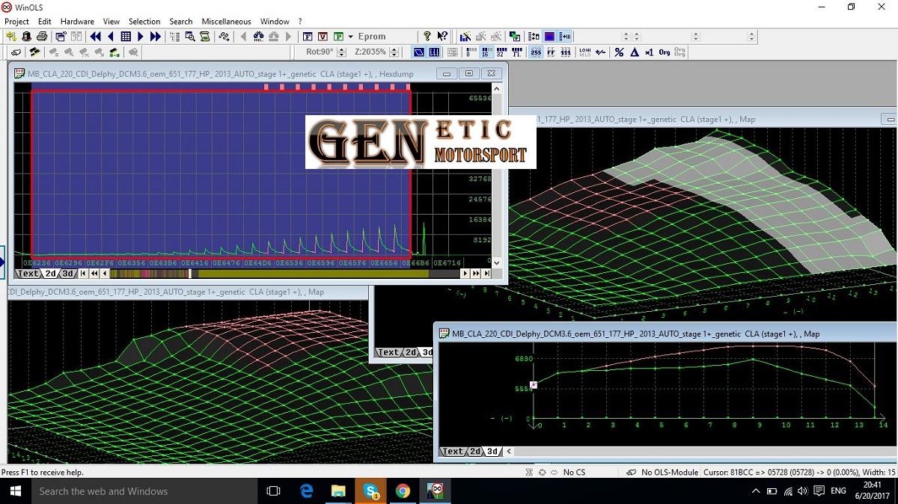
Task: Toggle the 16-bit data width mode
Action: coord(485,52)
